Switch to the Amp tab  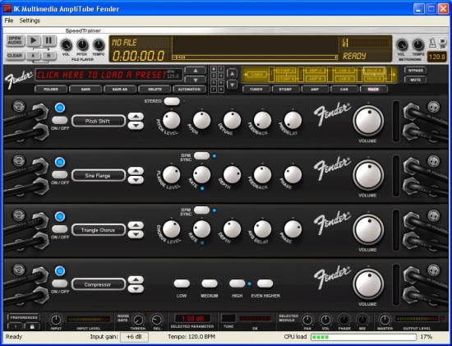point(315,89)
